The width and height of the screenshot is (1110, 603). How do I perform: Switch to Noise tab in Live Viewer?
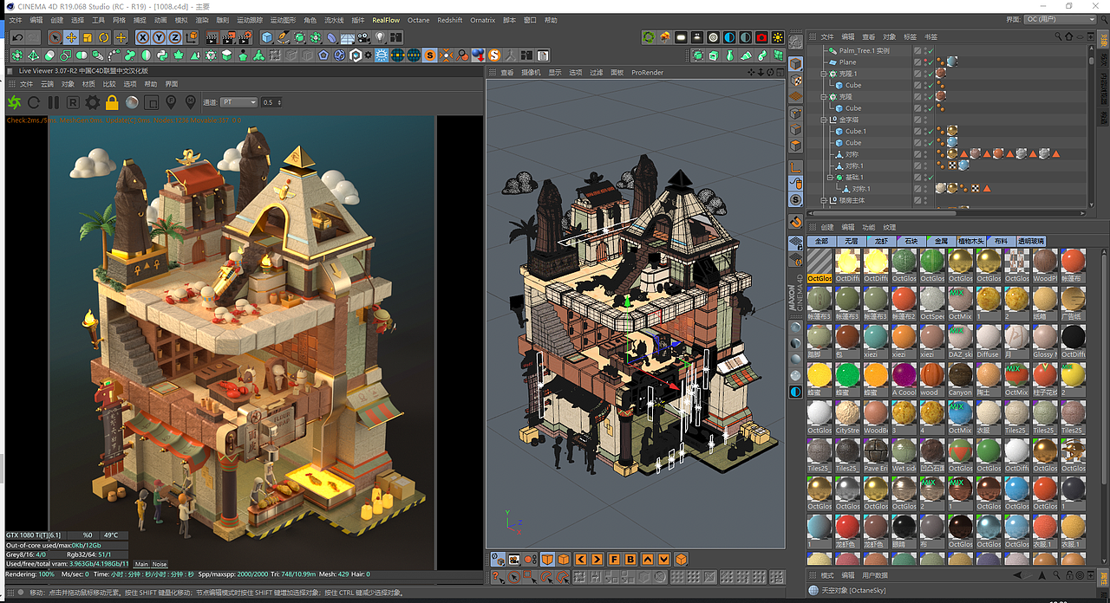click(160, 564)
